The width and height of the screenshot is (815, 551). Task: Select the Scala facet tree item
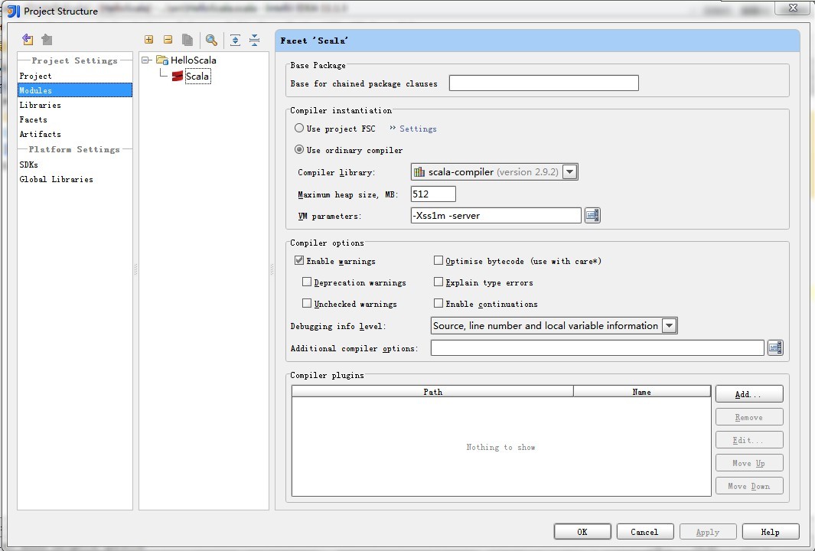coord(197,77)
